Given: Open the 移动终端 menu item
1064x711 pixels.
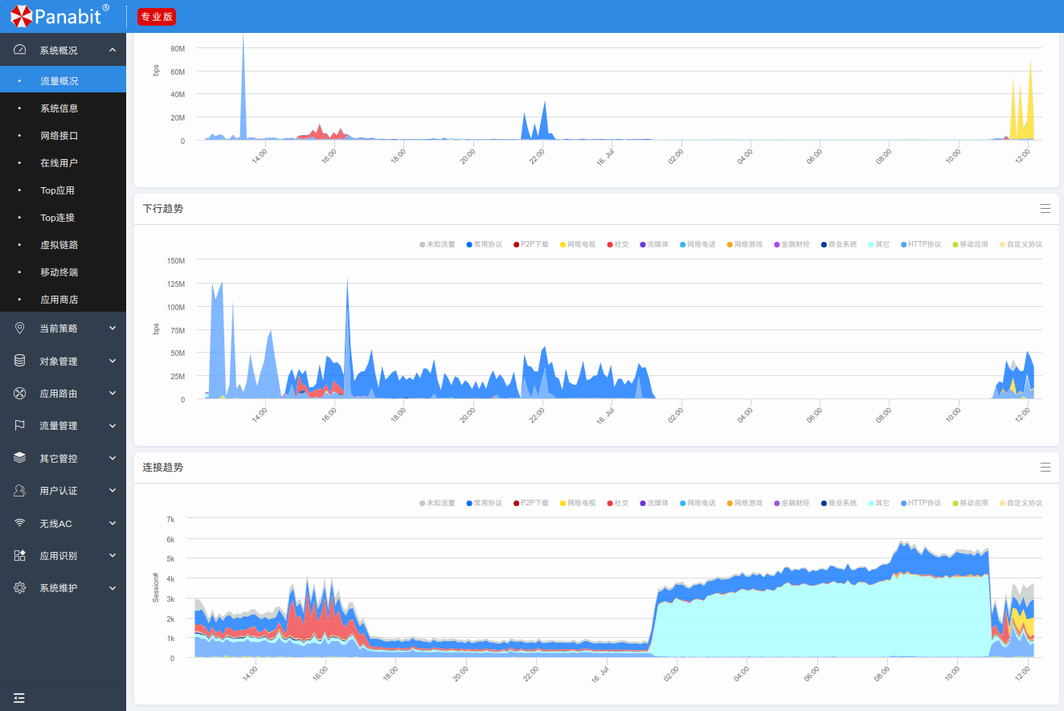Looking at the screenshot, I should (63, 272).
